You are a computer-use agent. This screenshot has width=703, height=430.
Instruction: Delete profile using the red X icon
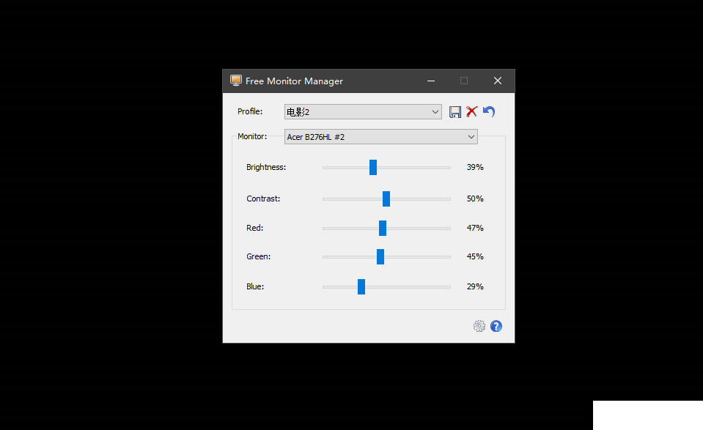tap(471, 111)
